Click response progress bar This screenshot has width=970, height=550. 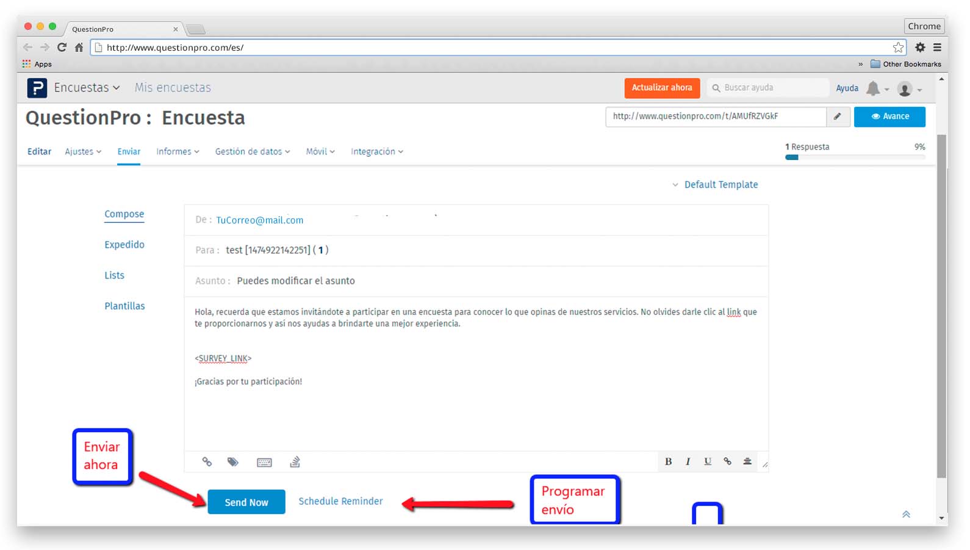click(855, 157)
